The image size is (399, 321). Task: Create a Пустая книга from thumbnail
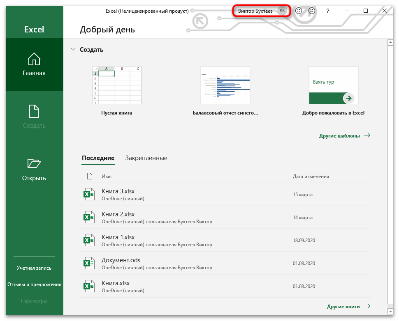[116, 85]
